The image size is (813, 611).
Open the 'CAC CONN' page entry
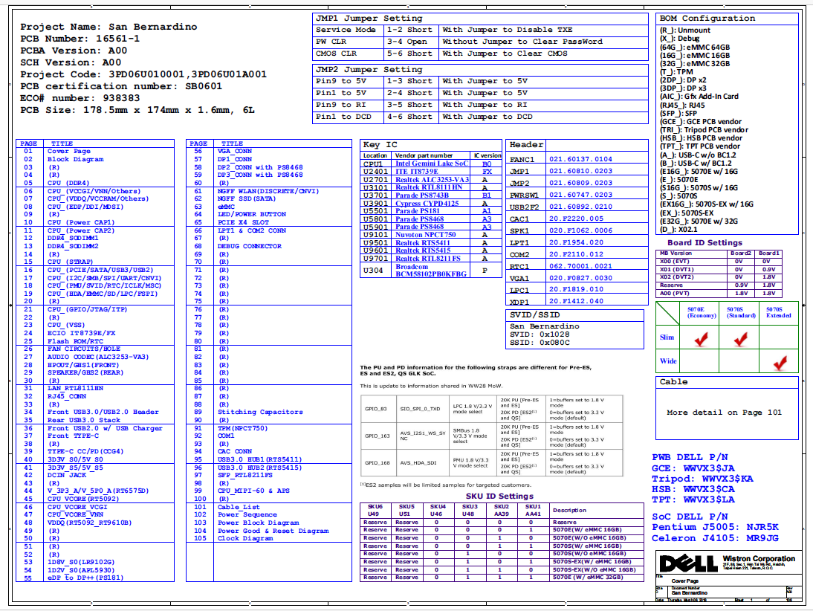(234, 452)
